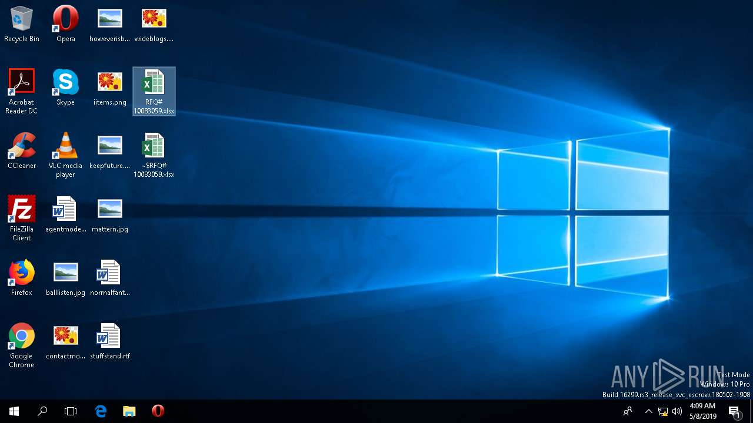Open Task View on taskbar
The height and width of the screenshot is (423, 753).
click(x=71, y=411)
